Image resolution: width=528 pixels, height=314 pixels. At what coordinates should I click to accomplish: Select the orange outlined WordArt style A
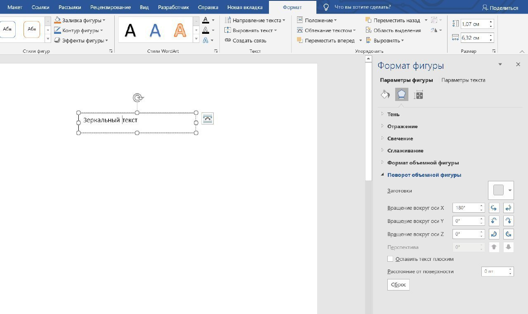point(179,30)
